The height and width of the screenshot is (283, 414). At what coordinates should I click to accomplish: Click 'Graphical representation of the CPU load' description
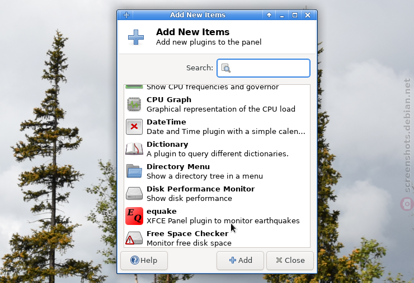[221, 109]
